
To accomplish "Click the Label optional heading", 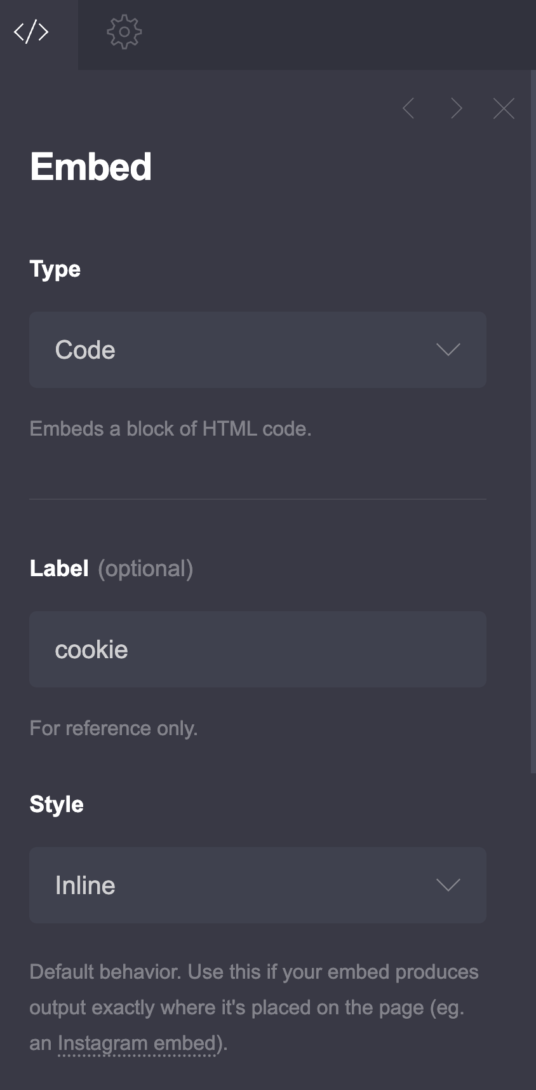I will click(x=111, y=568).
